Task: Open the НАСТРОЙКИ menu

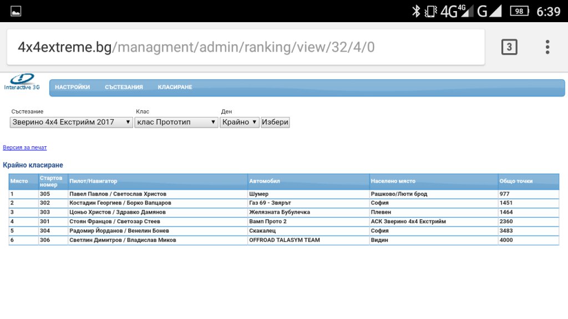Action: [72, 88]
